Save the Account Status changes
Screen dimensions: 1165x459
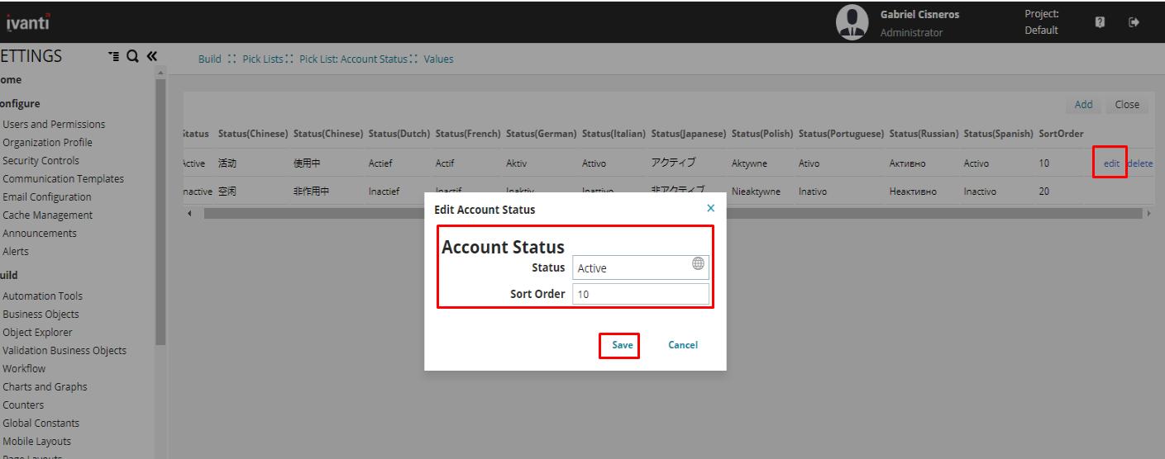pyautogui.click(x=622, y=345)
